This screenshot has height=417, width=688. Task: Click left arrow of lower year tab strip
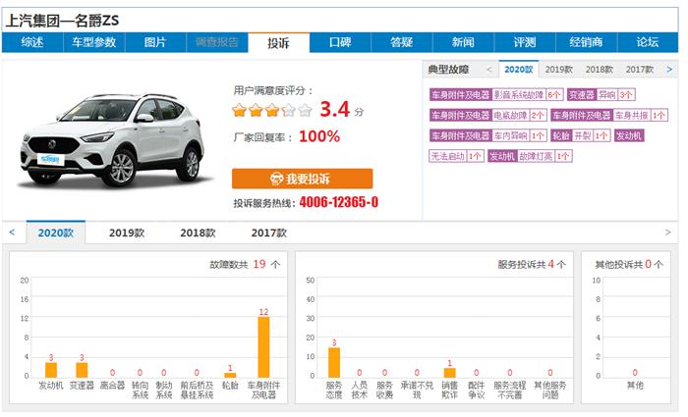(x=12, y=233)
